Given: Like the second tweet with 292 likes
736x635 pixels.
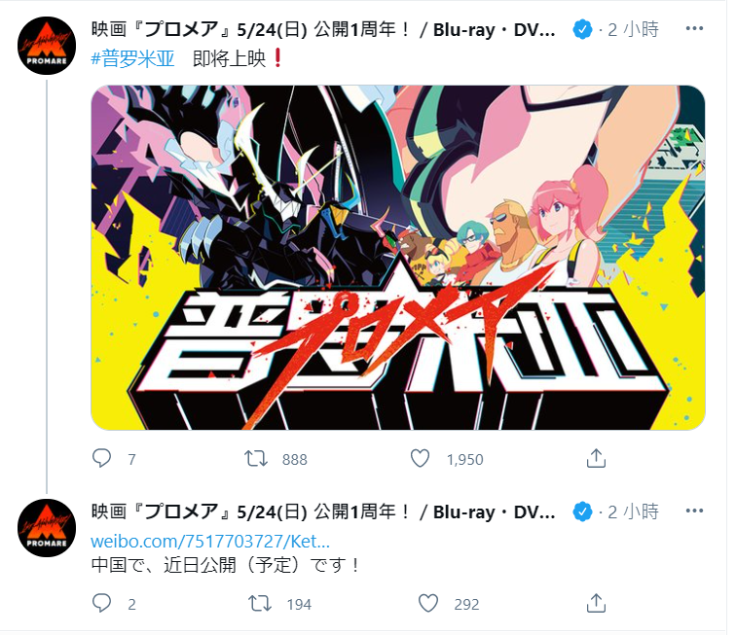Looking at the screenshot, I should (428, 603).
